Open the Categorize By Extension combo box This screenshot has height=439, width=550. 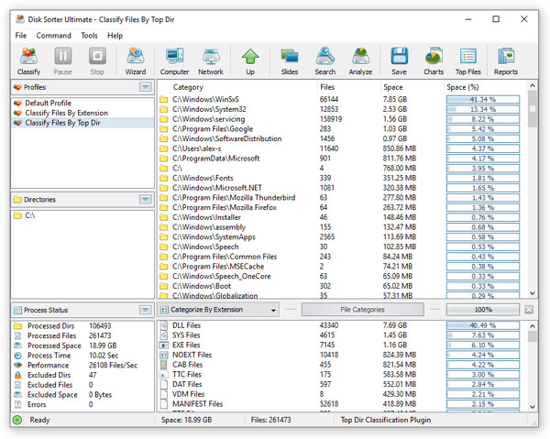[218, 310]
